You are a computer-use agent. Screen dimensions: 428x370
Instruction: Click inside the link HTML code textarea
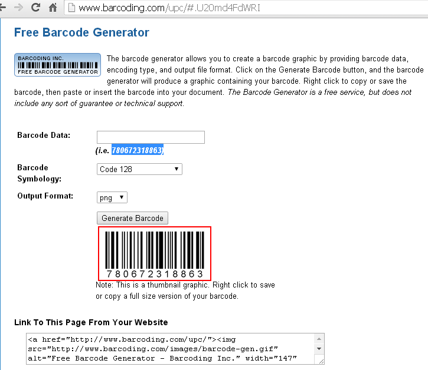170,349
